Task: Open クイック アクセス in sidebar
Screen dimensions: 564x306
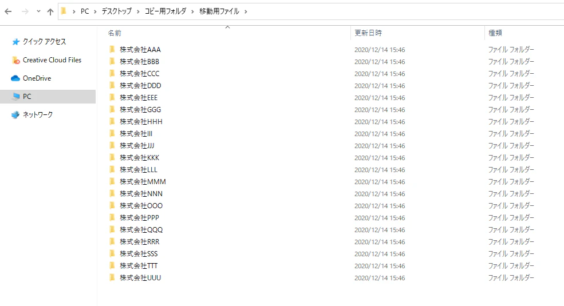Action: point(44,42)
